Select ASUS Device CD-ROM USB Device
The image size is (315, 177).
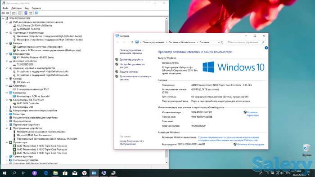pyautogui.click(x=34, y=26)
